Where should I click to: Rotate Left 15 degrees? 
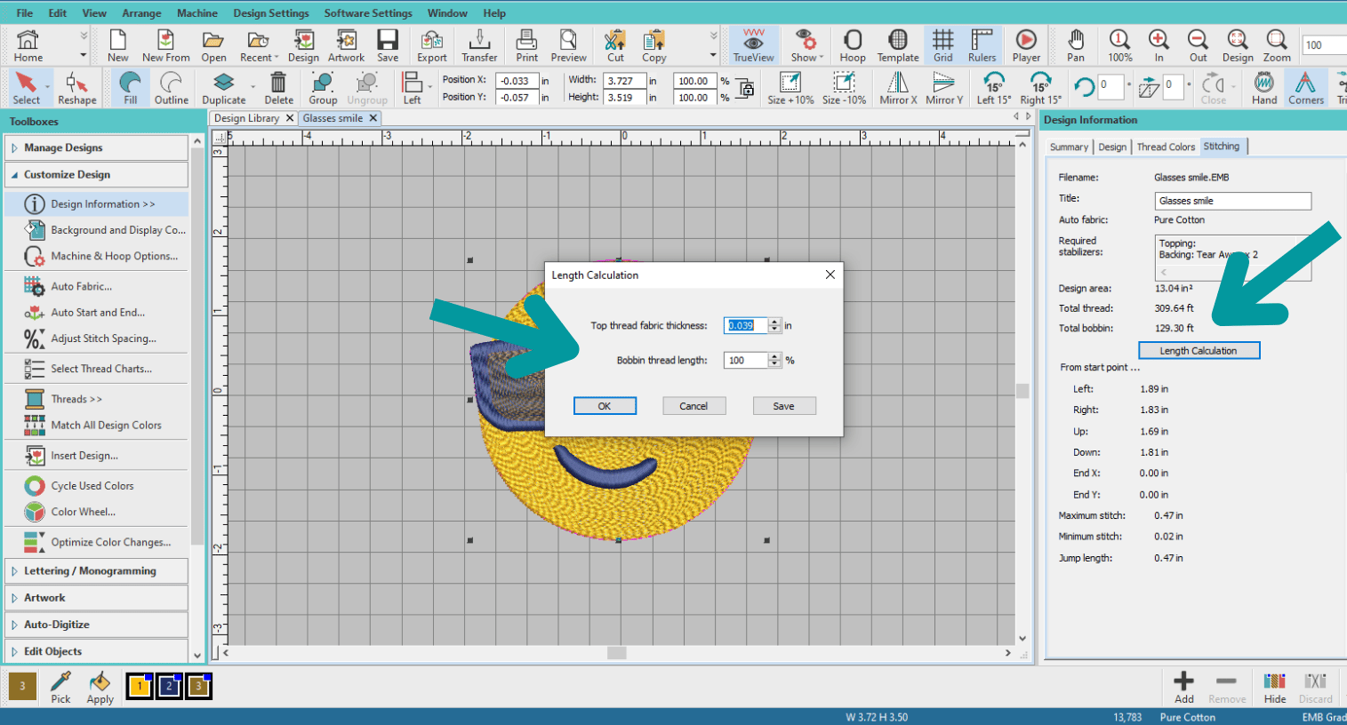click(994, 88)
